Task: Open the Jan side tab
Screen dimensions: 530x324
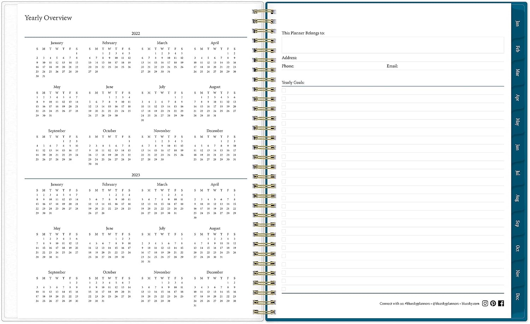Action: tap(517, 24)
